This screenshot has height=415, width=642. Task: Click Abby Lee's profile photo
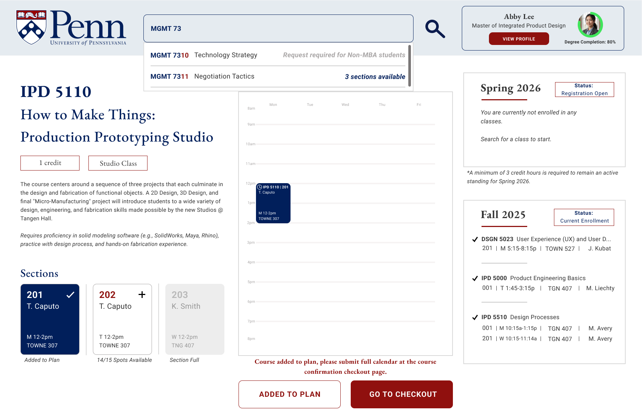click(590, 25)
